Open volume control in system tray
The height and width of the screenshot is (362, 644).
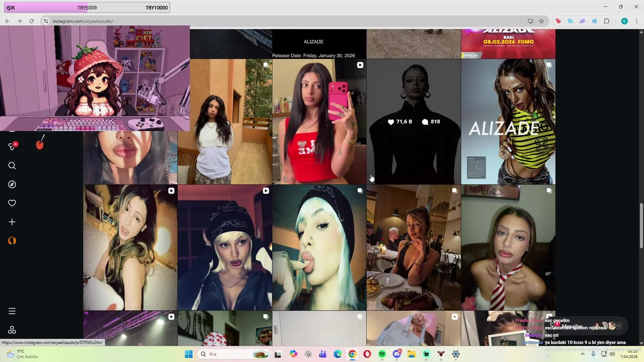(x=612, y=354)
